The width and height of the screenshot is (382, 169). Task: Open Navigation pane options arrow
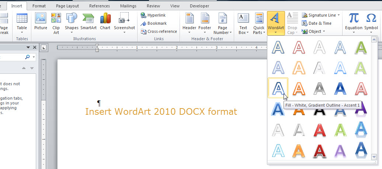tap(28, 47)
